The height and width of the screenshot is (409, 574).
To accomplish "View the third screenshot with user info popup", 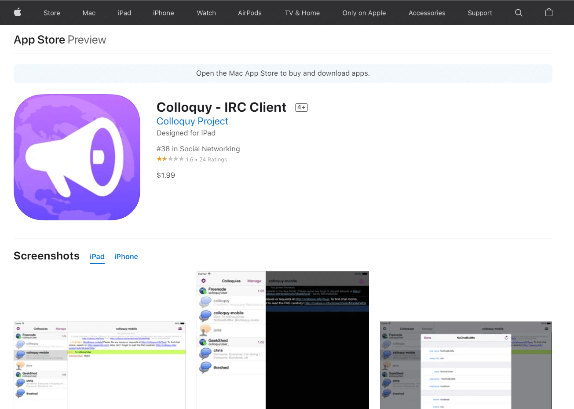I will (466, 365).
